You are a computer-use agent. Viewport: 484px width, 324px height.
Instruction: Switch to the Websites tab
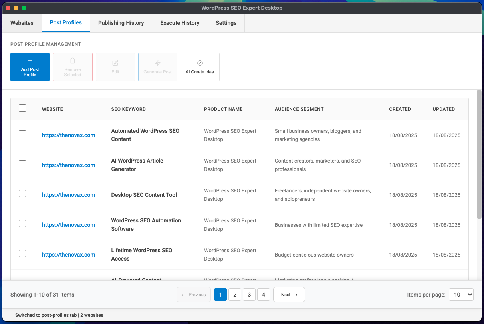click(x=22, y=23)
